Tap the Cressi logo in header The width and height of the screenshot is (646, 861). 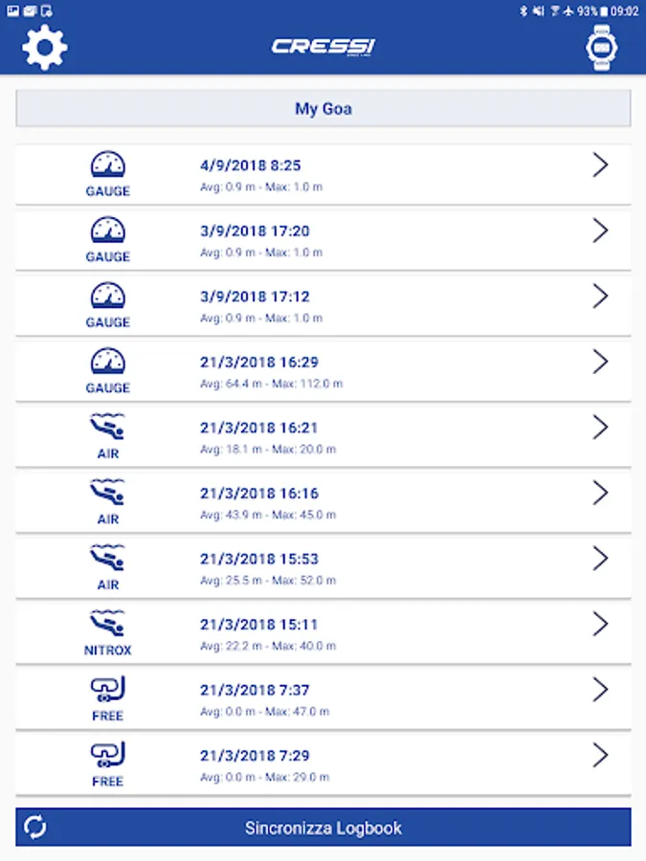coord(323,47)
